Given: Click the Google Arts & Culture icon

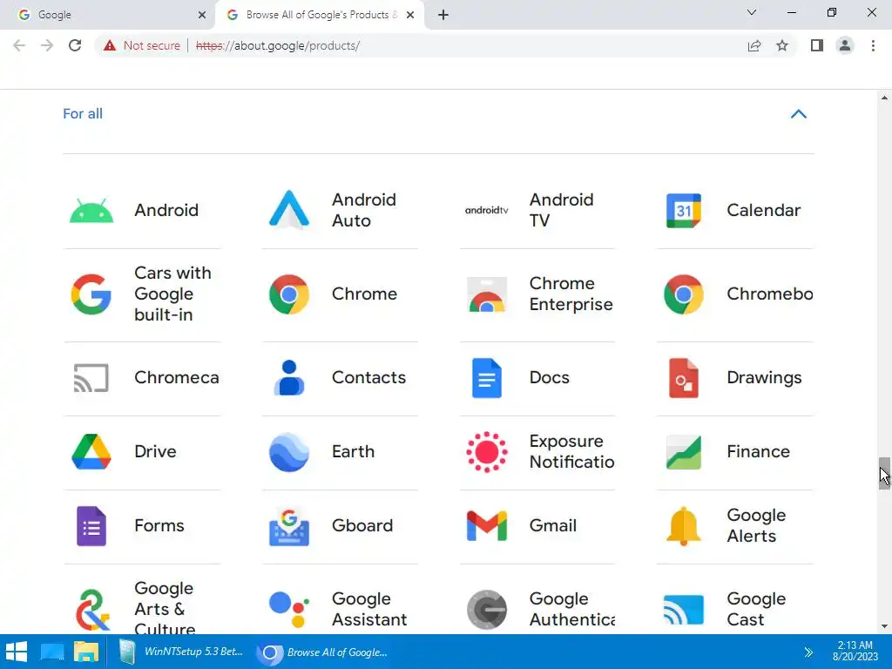Looking at the screenshot, I should [91, 610].
